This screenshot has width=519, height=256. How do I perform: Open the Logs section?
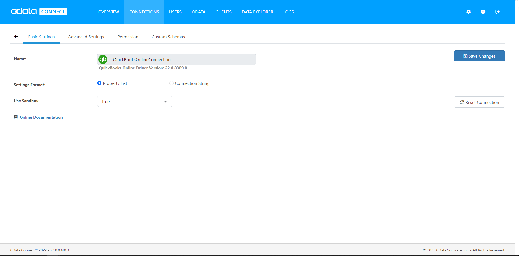[288, 12]
